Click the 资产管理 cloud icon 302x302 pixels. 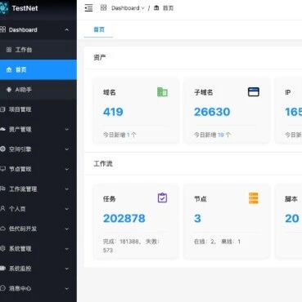coord(2,129)
